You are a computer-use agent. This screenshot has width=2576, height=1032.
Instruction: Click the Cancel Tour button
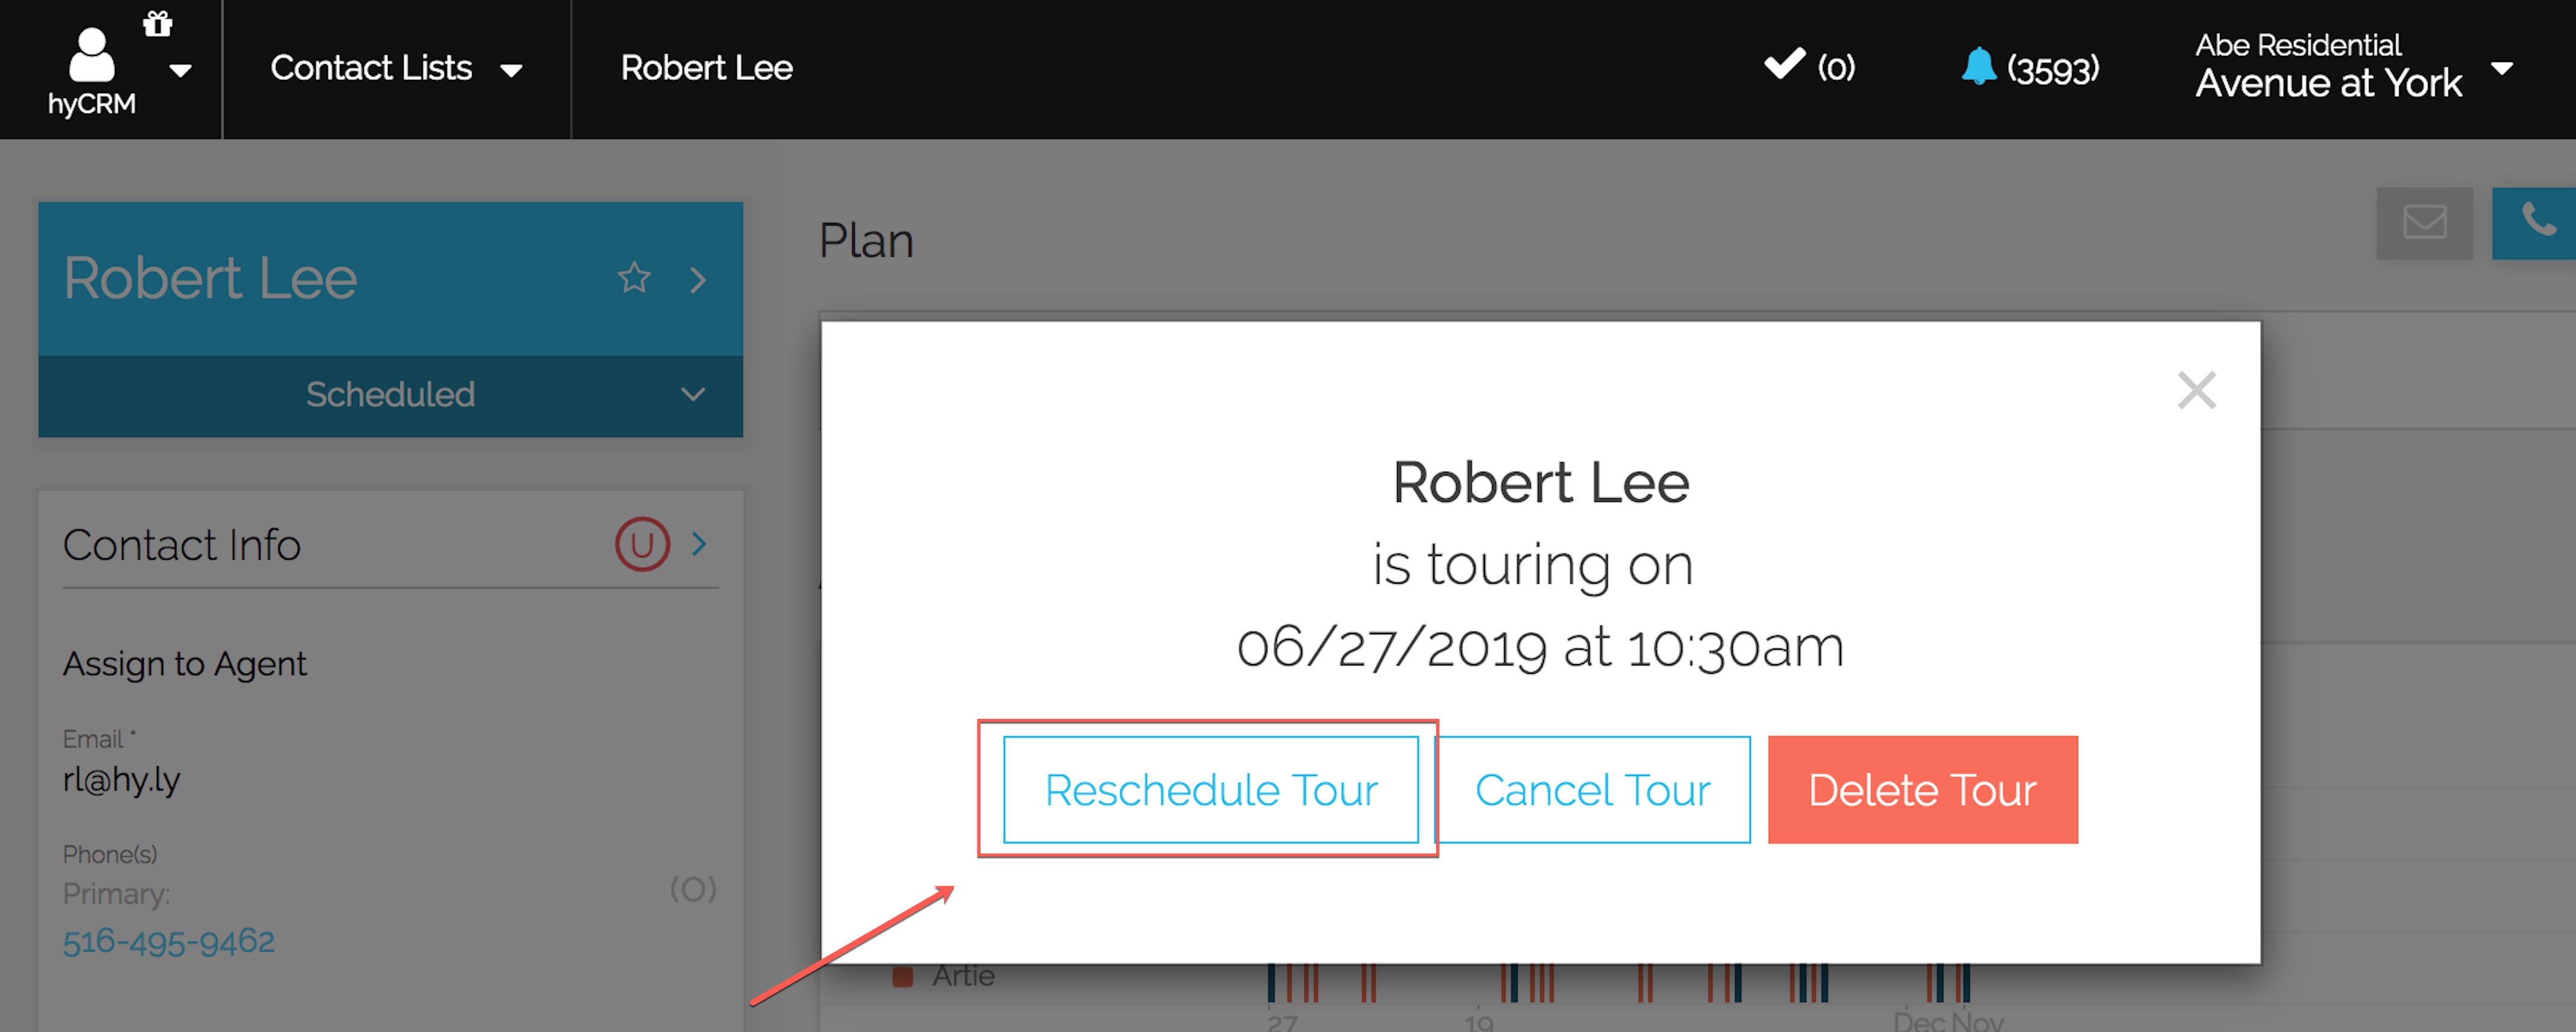tap(1592, 789)
